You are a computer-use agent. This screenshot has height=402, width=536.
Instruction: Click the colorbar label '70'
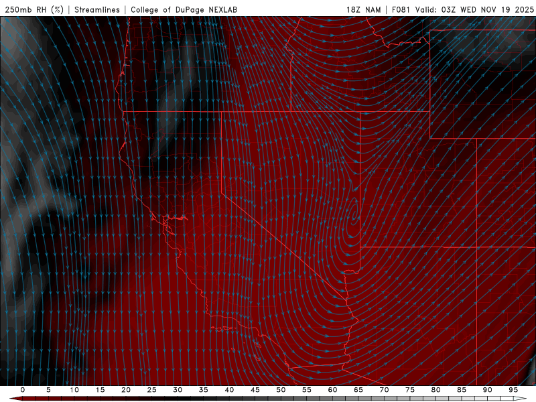point(384,390)
